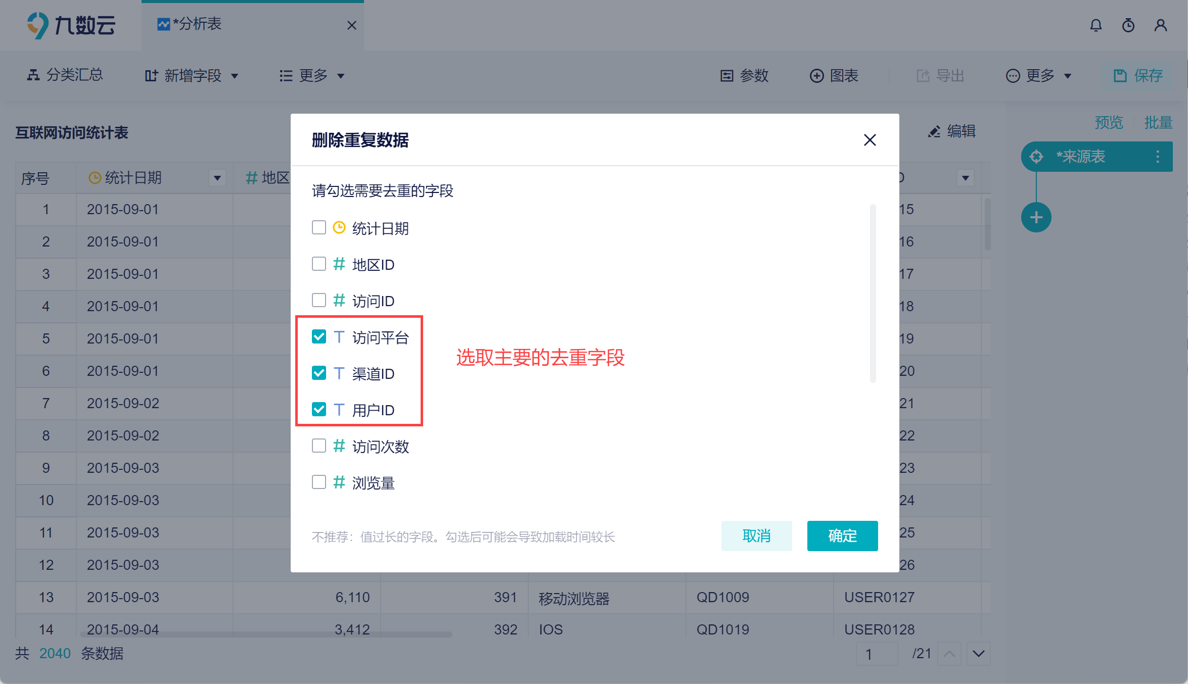Check the 统计日期 field checkbox
The width and height of the screenshot is (1188, 684).
click(x=319, y=228)
